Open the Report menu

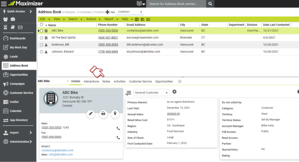111,19
